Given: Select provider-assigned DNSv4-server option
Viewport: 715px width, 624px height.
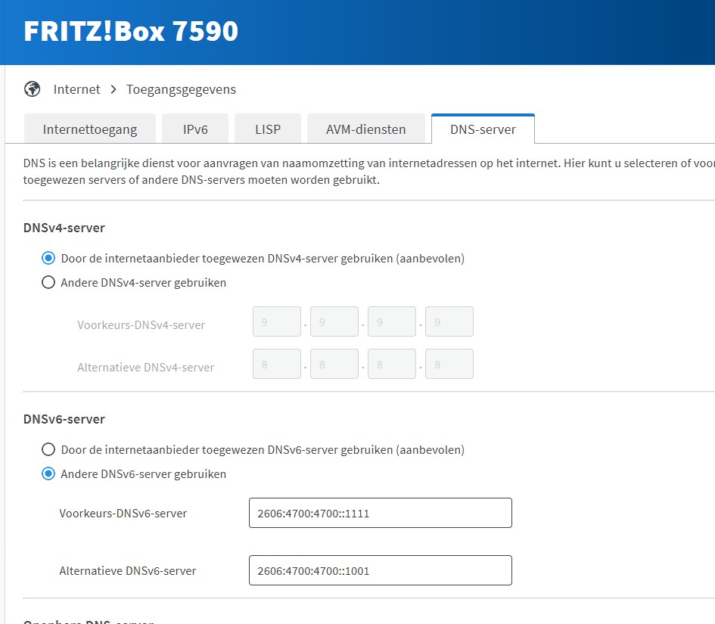Looking at the screenshot, I should click(x=48, y=258).
